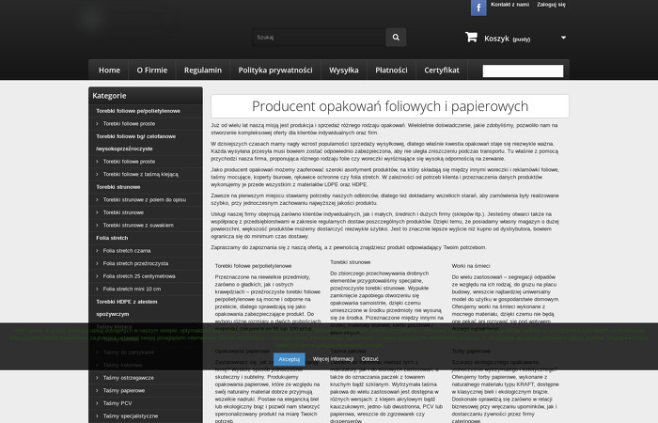Screen dimensions: 658x423
Task: Open Taśmy papierowe subcategory
Action: [x=124, y=391]
